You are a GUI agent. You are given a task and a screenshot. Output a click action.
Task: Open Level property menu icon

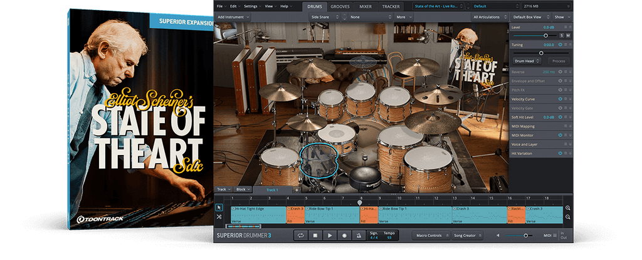tap(566, 27)
